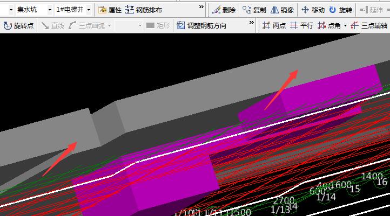The width and height of the screenshot is (390, 216).
Task: Select the 旋转 rotate tool
Action: pyautogui.click(x=341, y=10)
